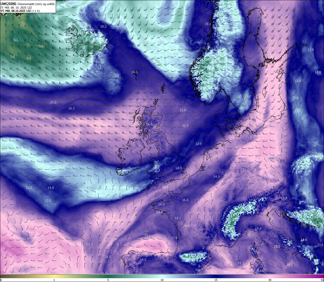The height and width of the screenshot is (282, 324).
Task: Click the IT initial time line 12Z
Action: 16,8
